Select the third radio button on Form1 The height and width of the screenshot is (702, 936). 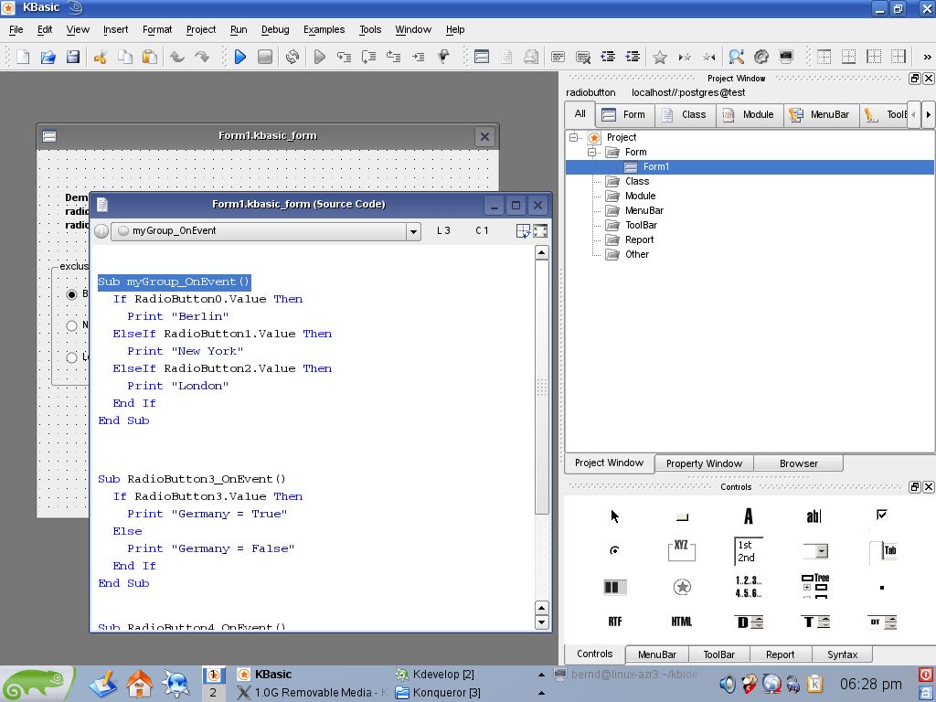71,357
